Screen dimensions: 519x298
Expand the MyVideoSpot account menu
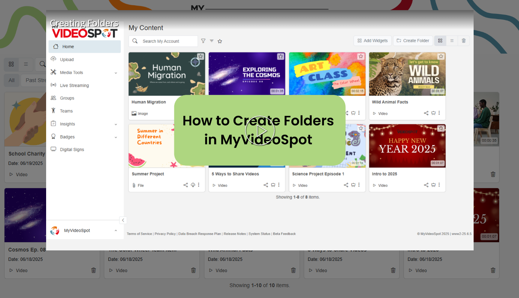(x=115, y=231)
